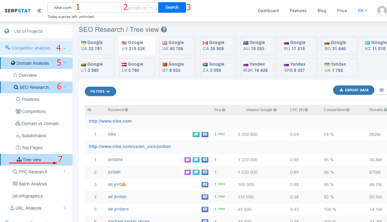
Task: Open the EN language dropdown
Action: pos(362,11)
